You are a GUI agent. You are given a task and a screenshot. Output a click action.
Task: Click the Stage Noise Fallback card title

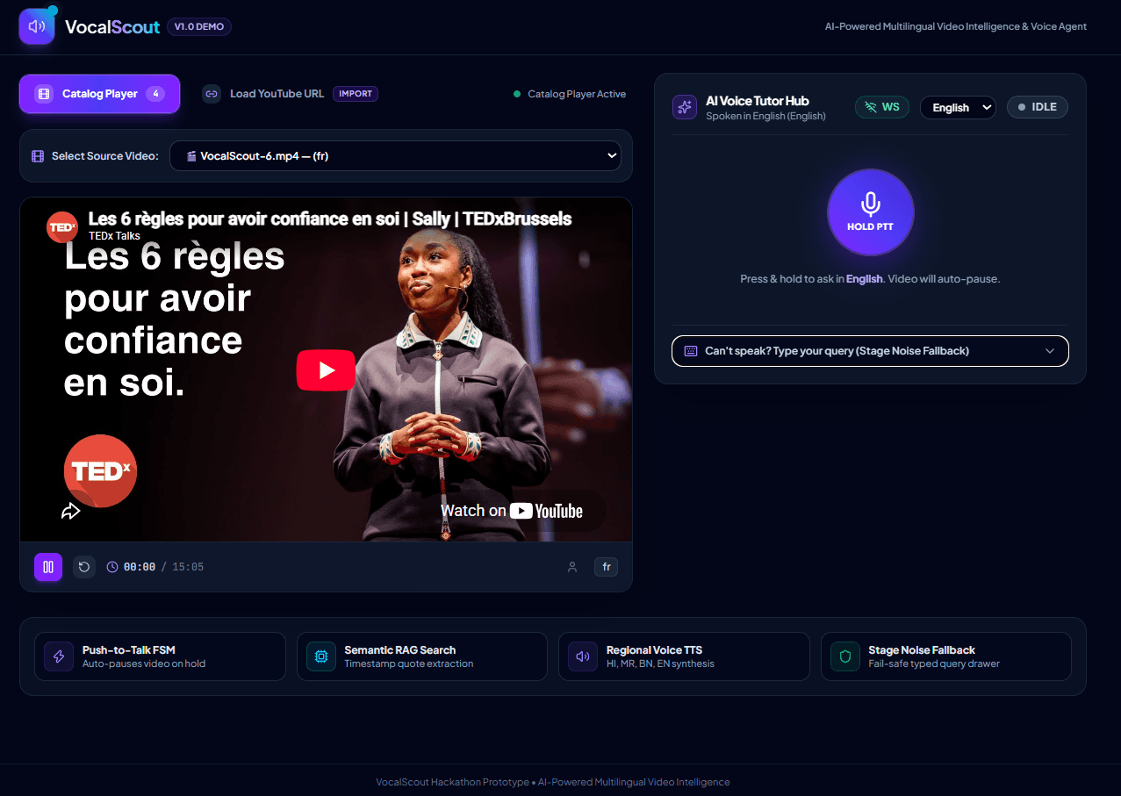click(x=922, y=650)
